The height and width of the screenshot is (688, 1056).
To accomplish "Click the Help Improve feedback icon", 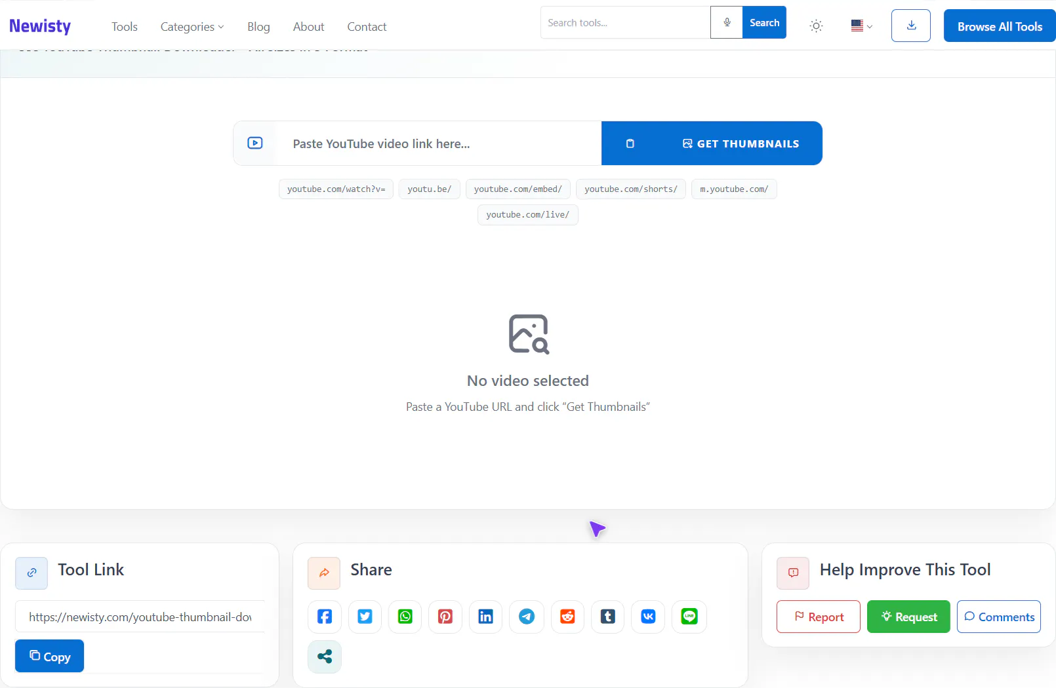I will pos(793,573).
